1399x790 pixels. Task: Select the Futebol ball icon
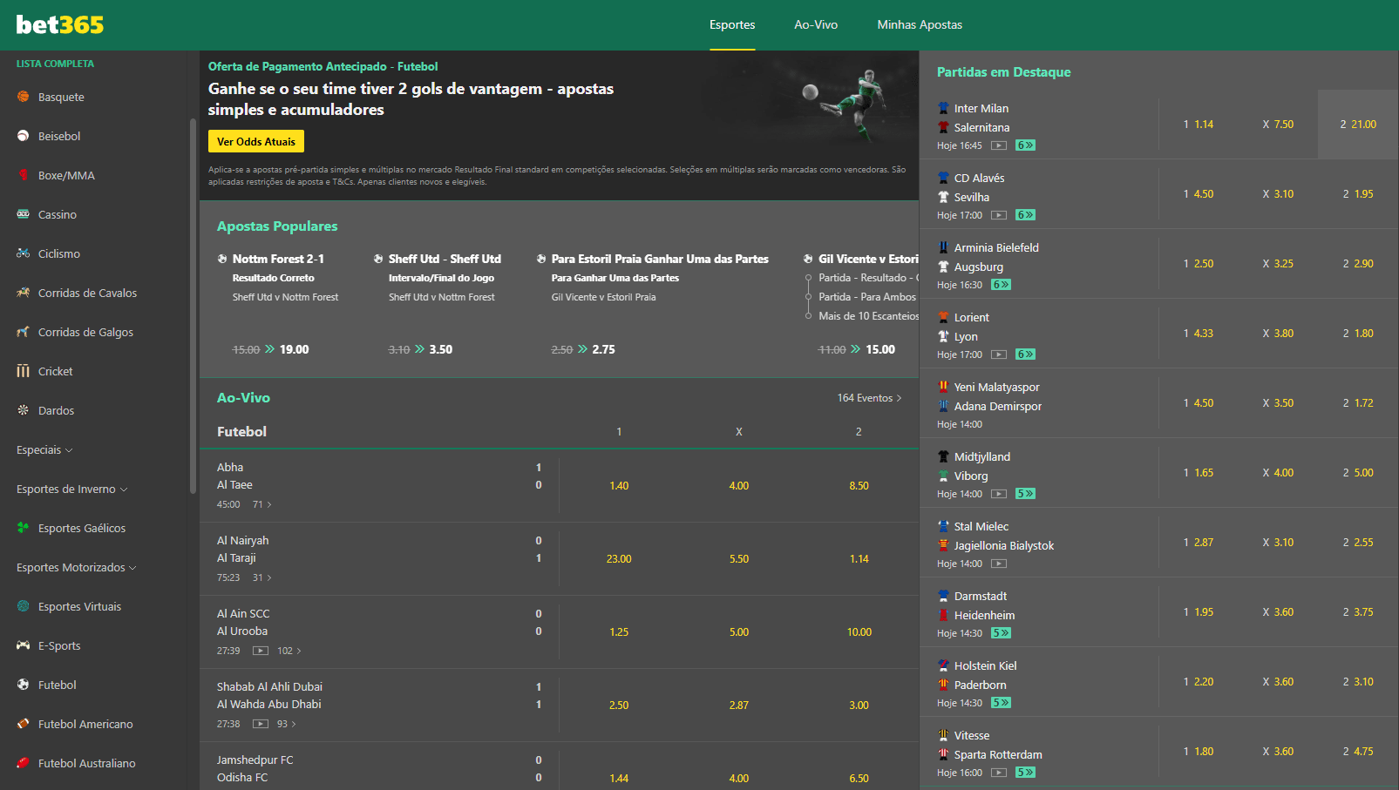tap(24, 685)
